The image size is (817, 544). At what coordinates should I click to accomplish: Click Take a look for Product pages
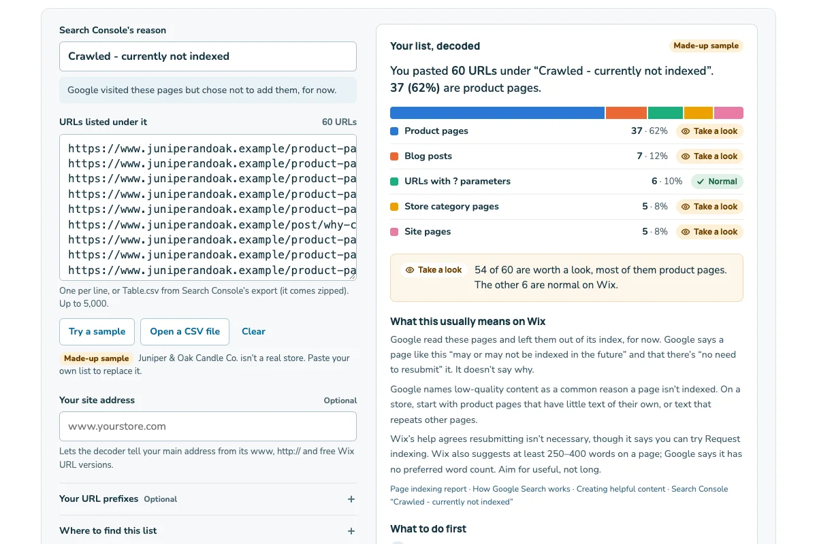[709, 131]
